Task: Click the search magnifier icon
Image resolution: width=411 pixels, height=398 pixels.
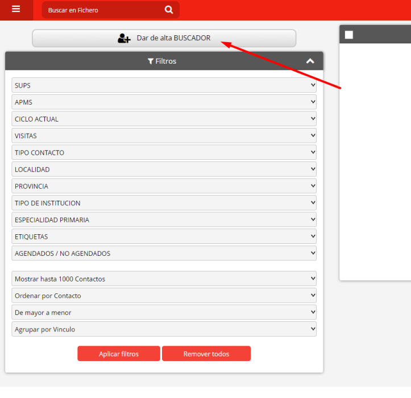Action: click(169, 10)
